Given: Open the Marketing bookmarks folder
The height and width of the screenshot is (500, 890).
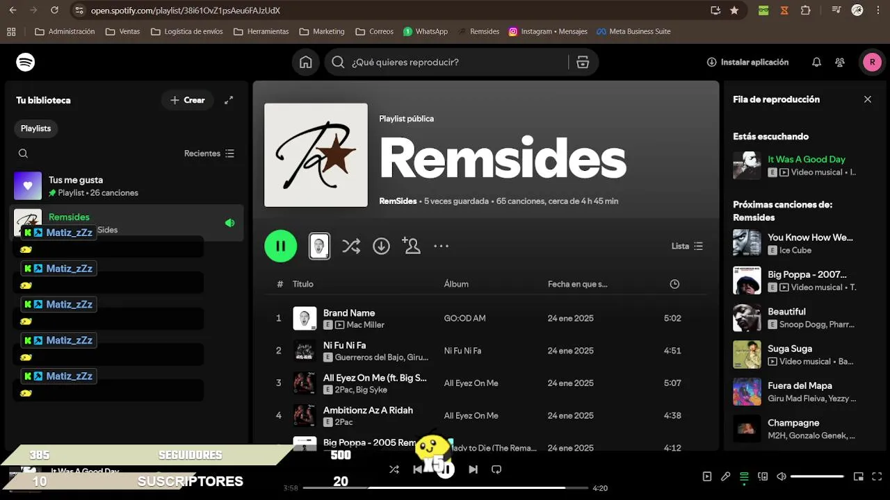Looking at the screenshot, I should point(322,31).
